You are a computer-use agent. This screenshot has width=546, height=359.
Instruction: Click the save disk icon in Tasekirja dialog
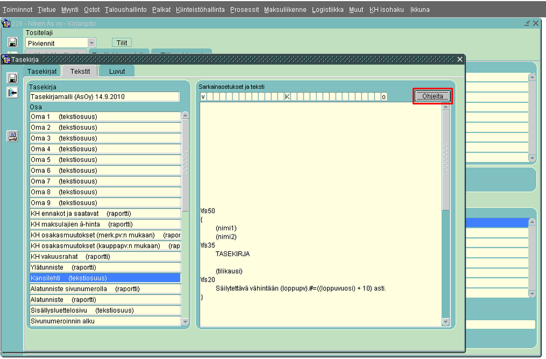pyautogui.click(x=13, y=78)
